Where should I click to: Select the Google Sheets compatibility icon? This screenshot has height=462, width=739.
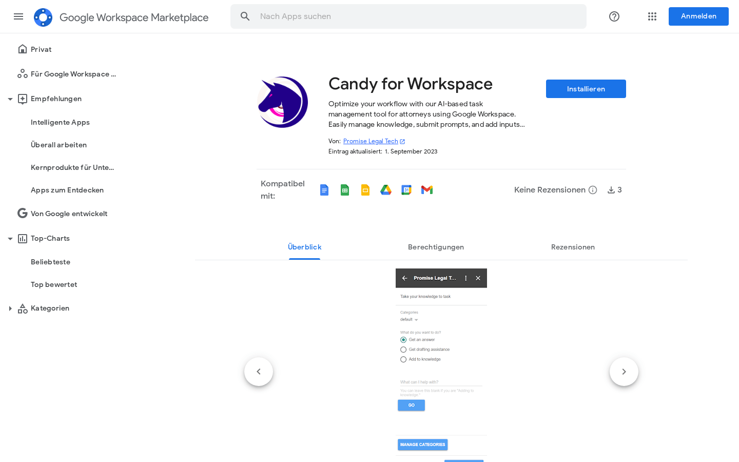345,189
